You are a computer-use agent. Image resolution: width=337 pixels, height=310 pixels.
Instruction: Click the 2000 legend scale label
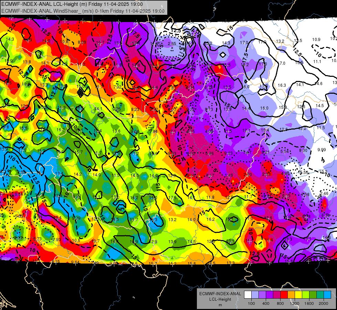point(324,303)
